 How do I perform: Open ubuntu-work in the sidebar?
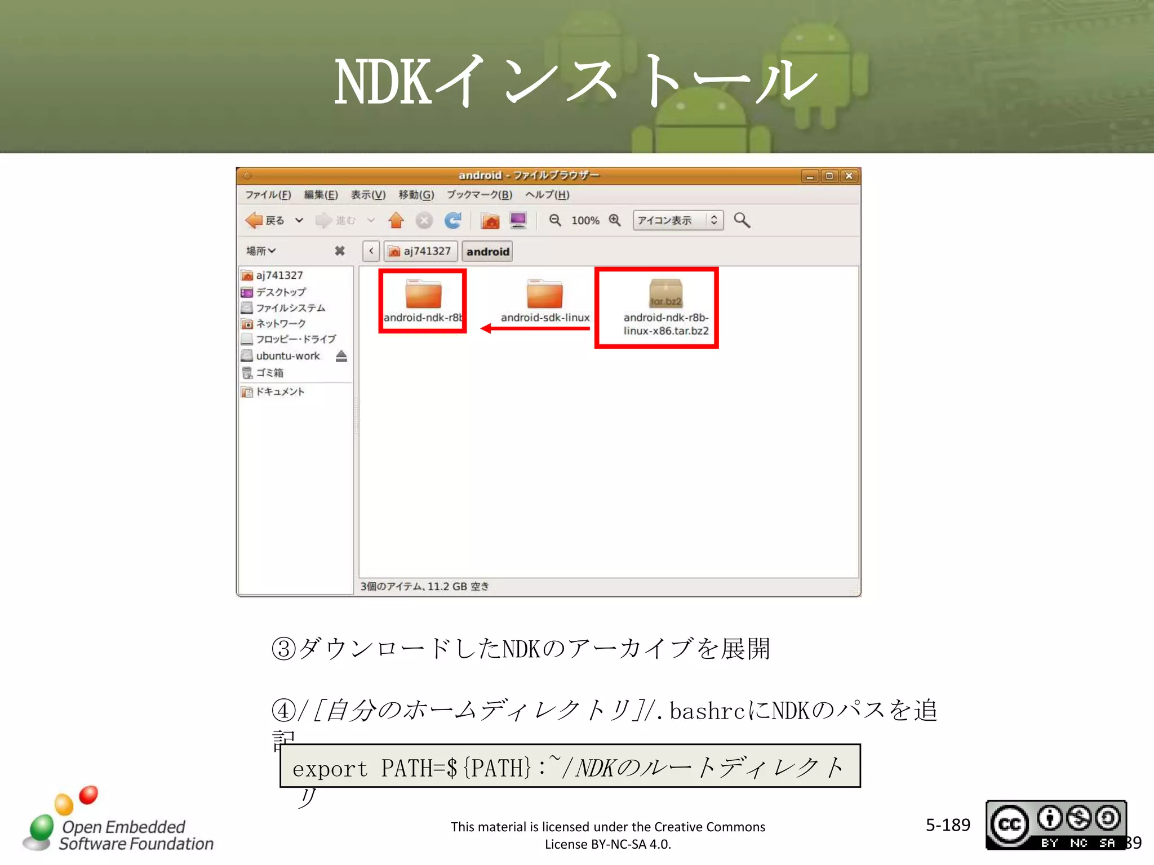281,356
